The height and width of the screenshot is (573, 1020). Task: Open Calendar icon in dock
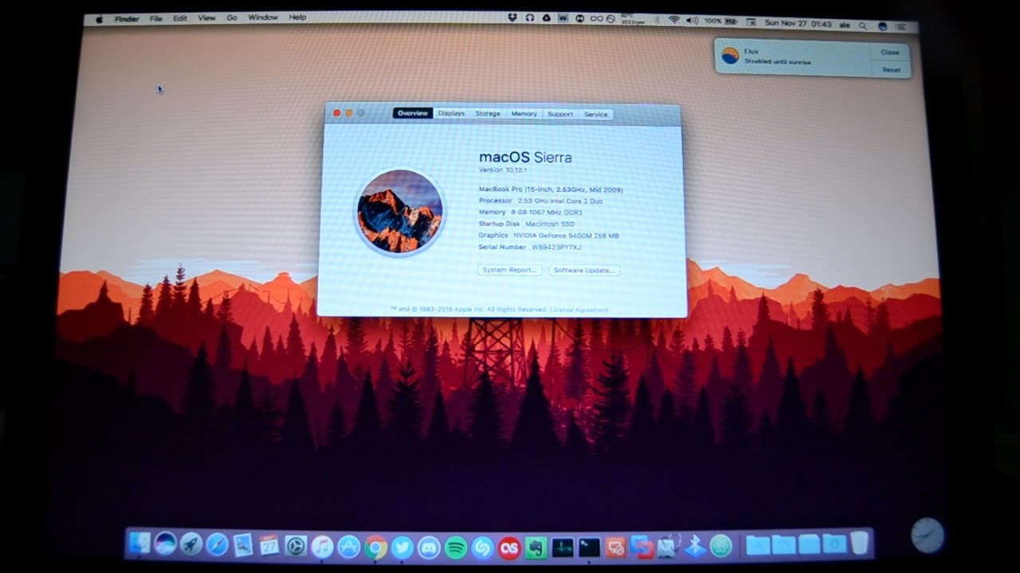tap(269, 545)
